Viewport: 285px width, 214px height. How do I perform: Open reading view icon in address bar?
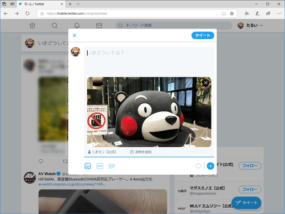pos(224,14)
